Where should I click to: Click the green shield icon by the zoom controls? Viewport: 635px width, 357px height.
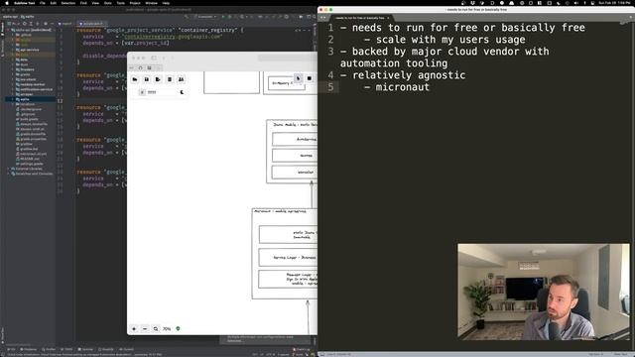click(x=178, y=328)
